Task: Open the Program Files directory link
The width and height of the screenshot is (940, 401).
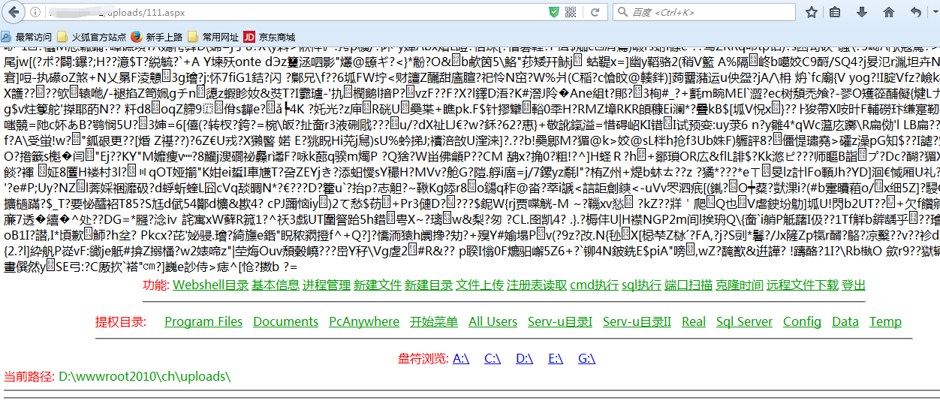Action: 203,321
